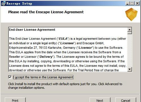Click the license scrollbar thumb
This screenshot has height=102, width=141.
130,33
